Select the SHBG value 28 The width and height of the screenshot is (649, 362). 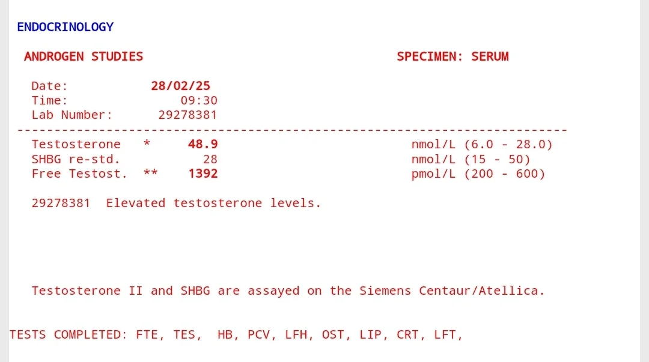click(x=210, y=159)
